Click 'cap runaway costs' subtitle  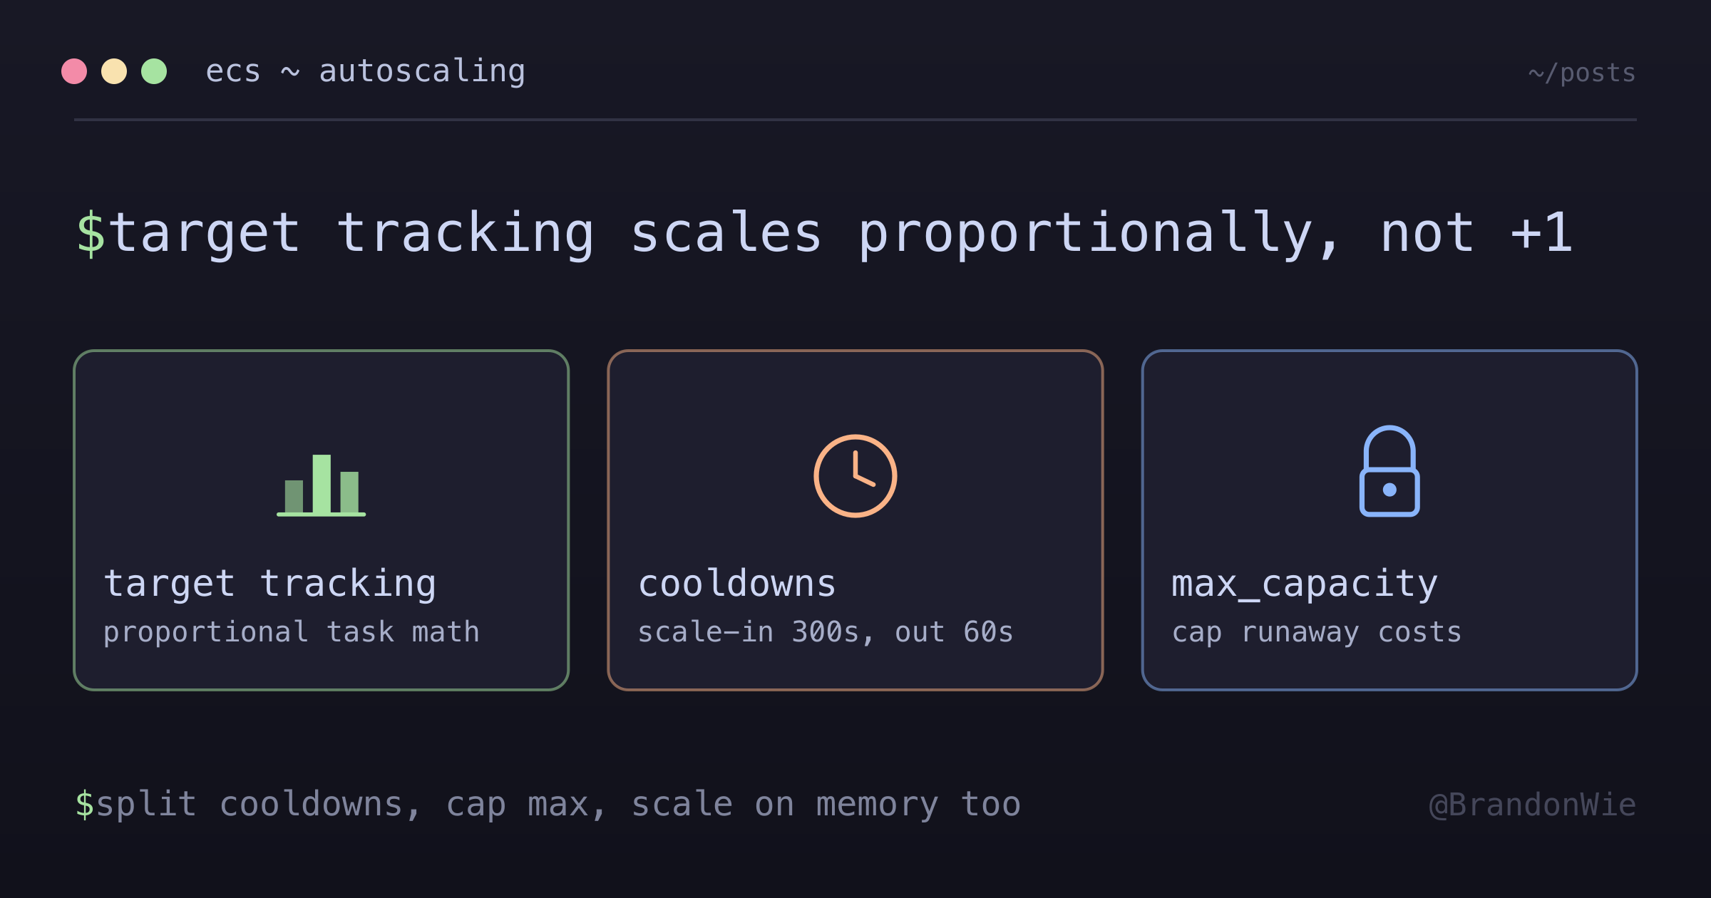(x=1317, y=632)
